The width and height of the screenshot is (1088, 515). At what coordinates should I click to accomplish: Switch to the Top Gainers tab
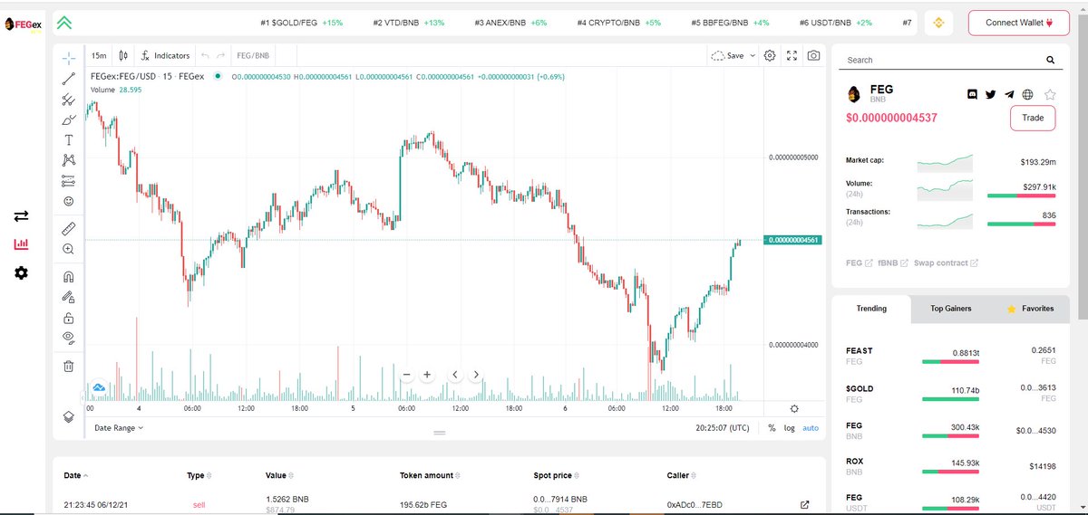[950, 309]
